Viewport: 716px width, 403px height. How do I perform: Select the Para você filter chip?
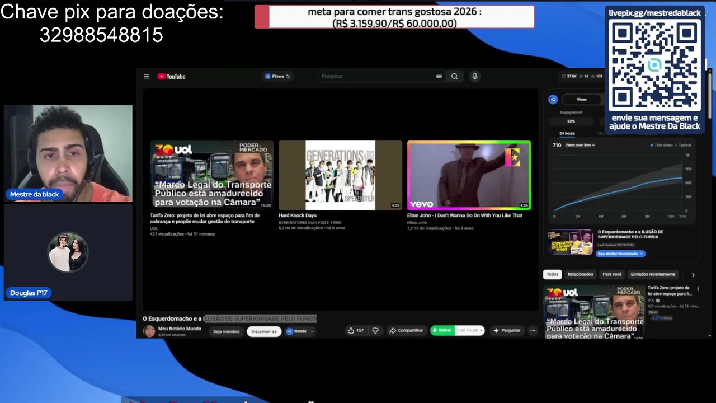[612, 274]
